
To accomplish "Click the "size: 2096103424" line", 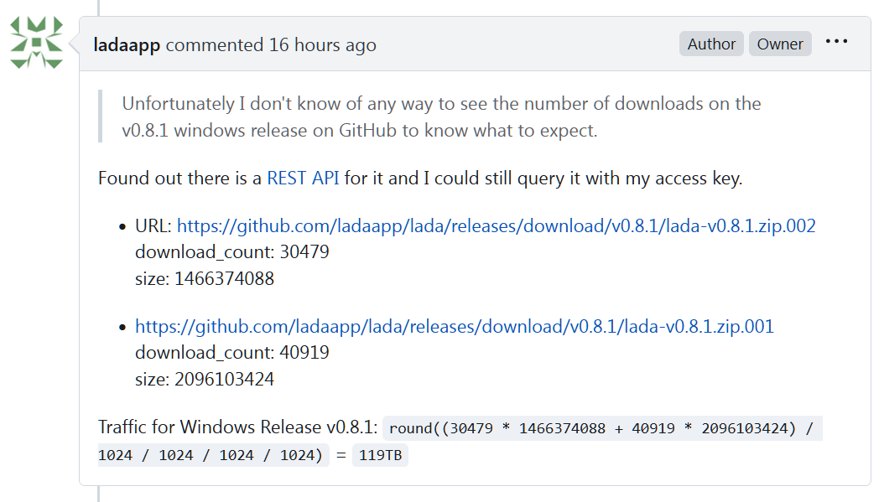I will (205, 379).
